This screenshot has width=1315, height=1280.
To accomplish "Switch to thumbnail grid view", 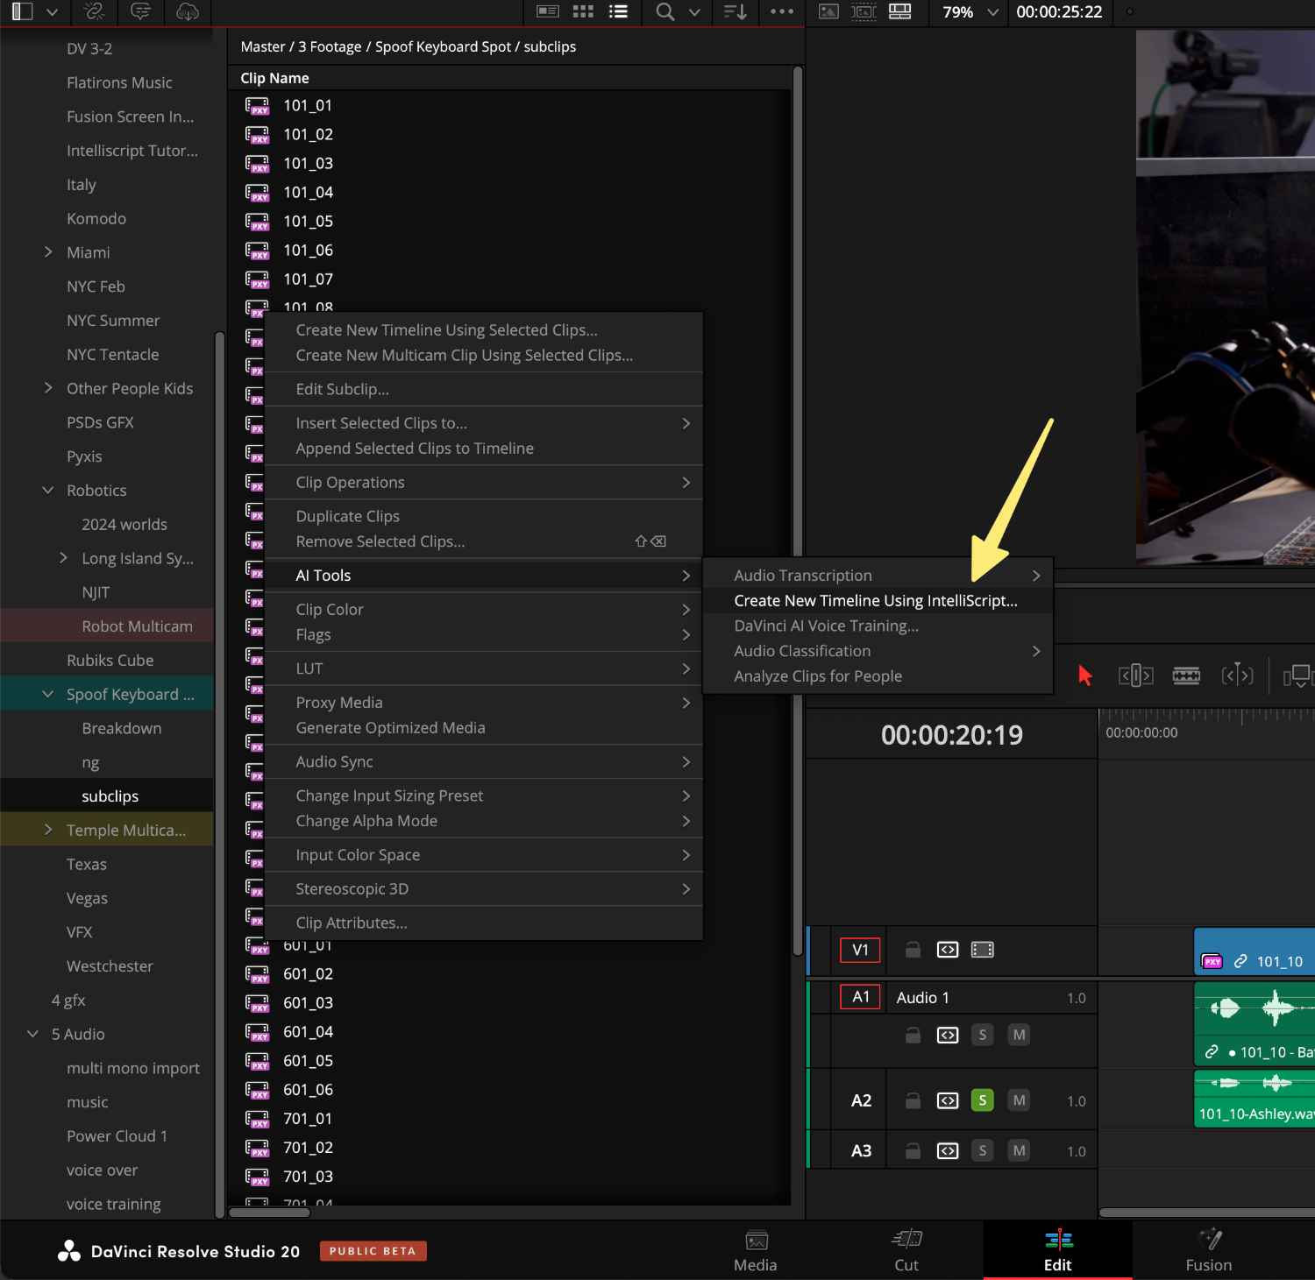I will point(583,12).
